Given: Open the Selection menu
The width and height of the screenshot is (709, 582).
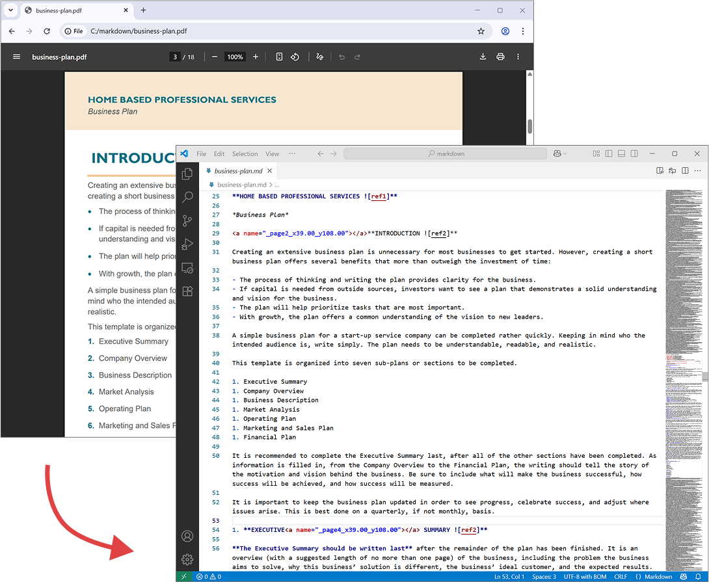Looking at the screenshot, I should pyautogui.click(x=245, y=153).
